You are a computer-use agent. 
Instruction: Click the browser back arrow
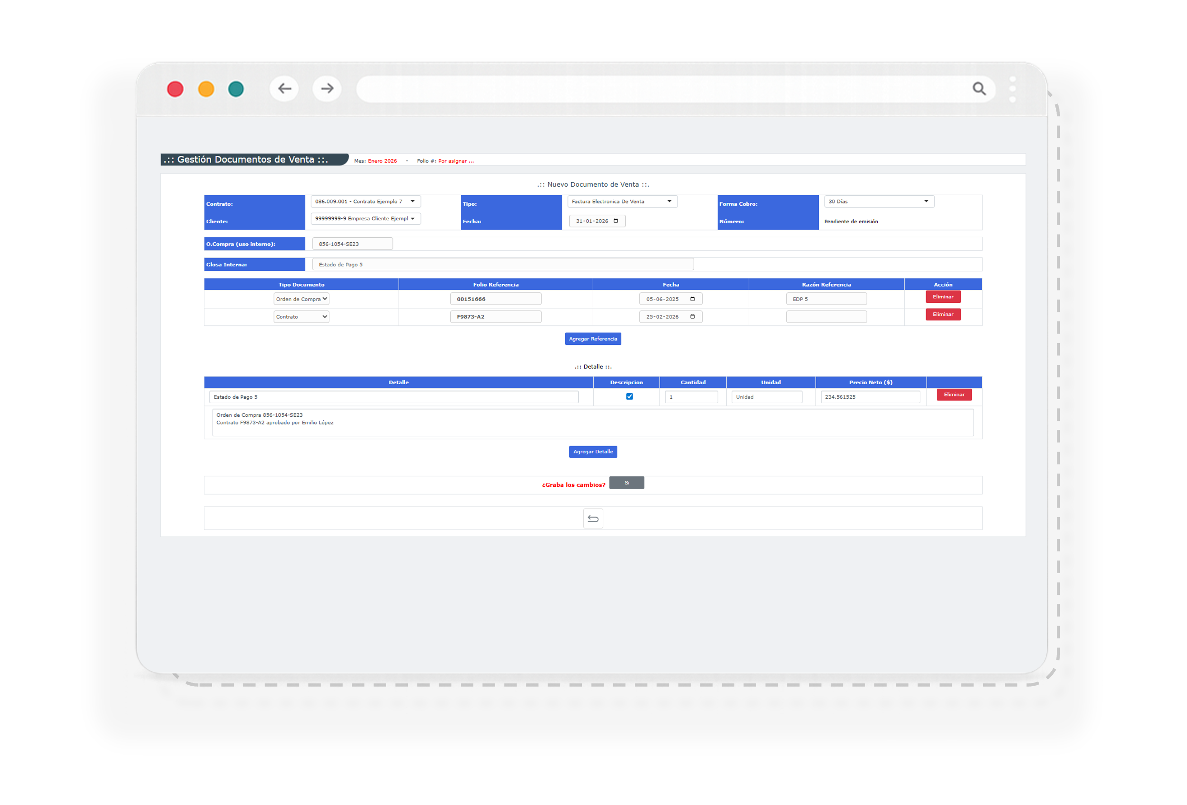(x=284, y=89)
